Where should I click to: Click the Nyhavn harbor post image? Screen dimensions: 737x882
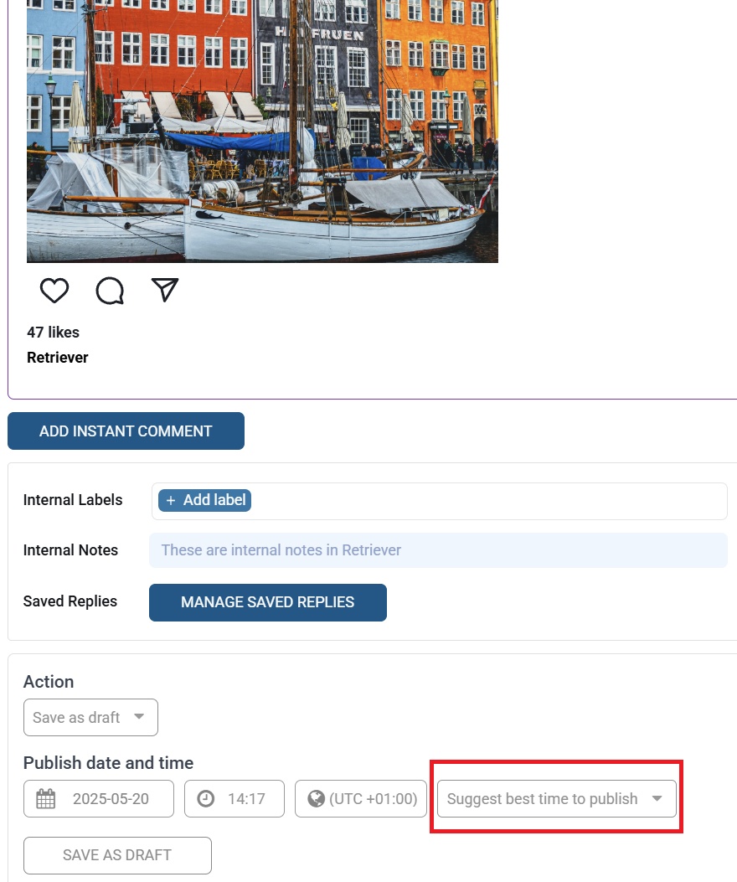pyautogui.click(x=262, y=131)
